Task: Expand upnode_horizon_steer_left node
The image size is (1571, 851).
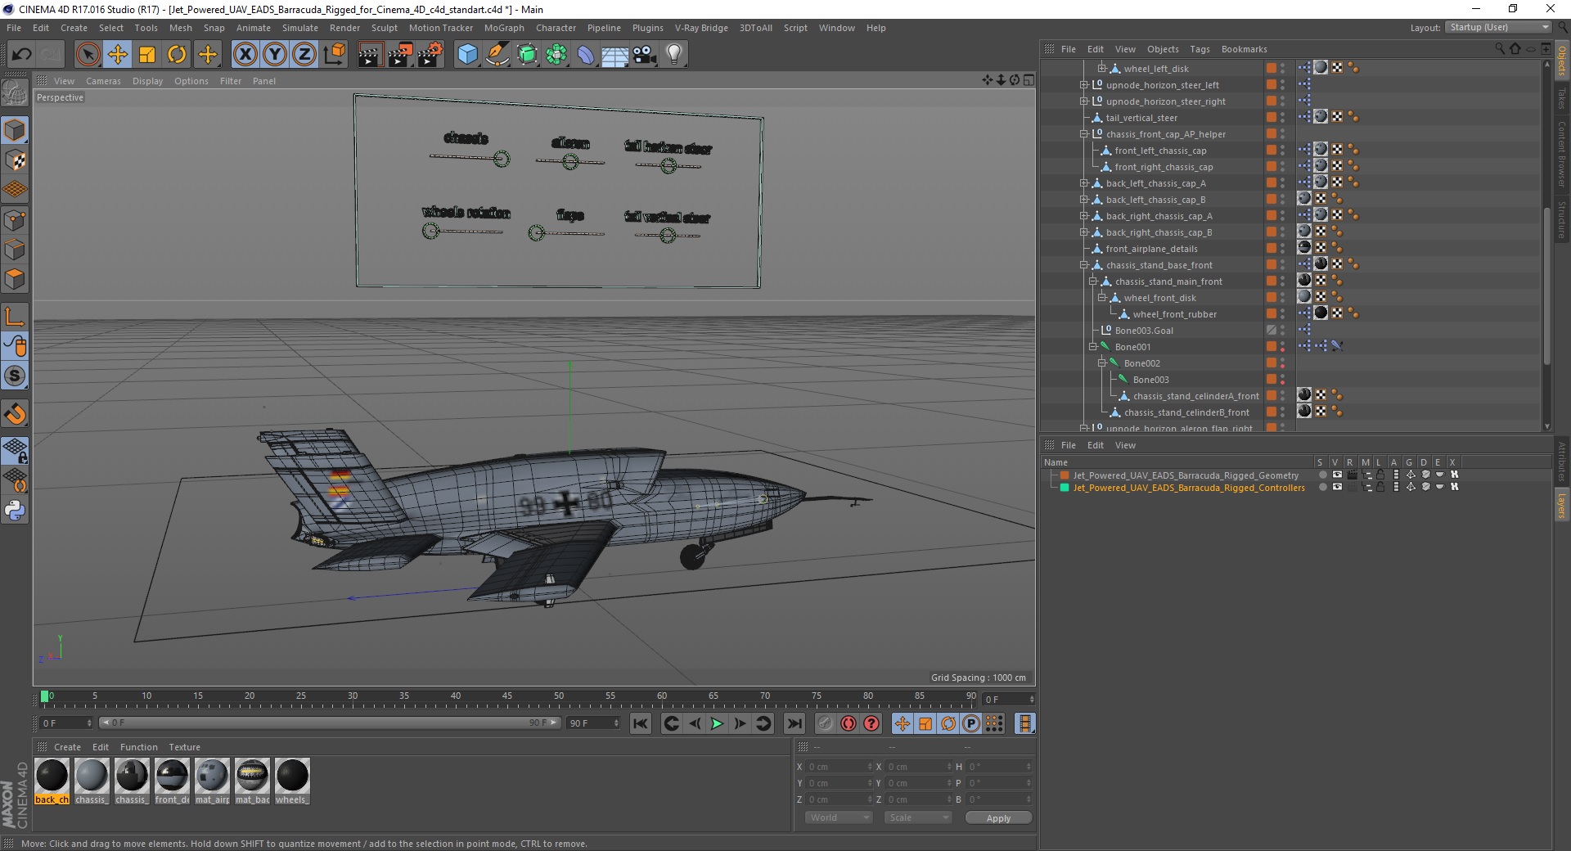Action: point(1084,85)
